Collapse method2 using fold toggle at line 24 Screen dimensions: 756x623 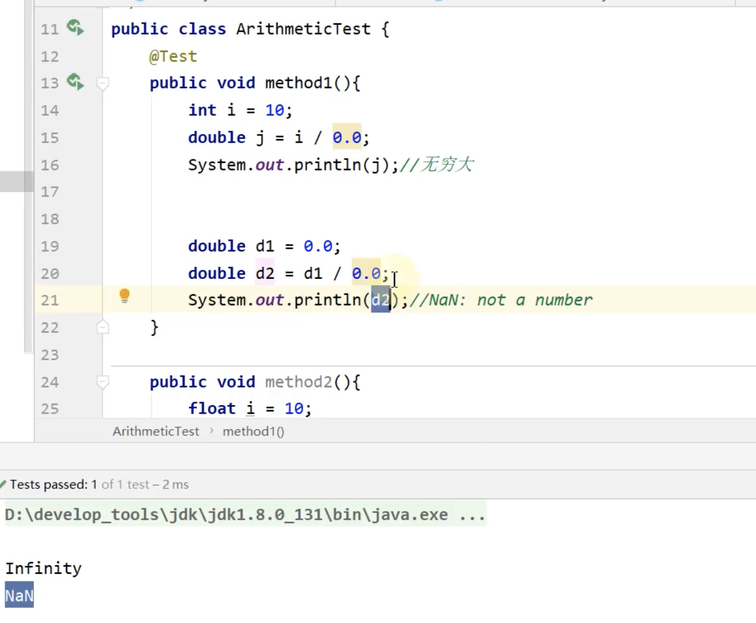103,382
